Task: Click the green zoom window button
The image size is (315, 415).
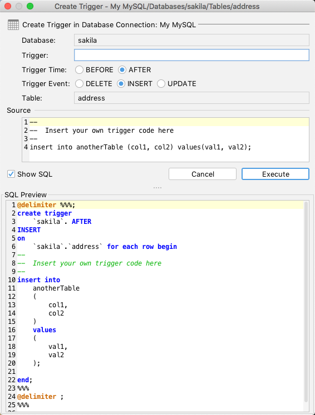Action: tap(30, 6)
